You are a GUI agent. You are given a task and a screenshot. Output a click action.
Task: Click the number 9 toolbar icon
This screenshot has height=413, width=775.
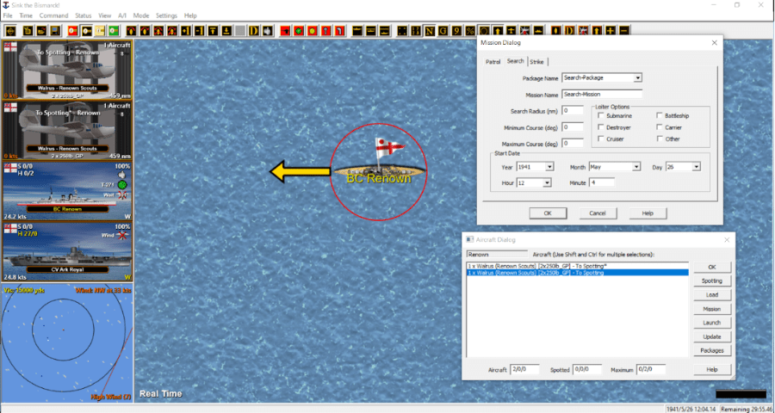456,31
